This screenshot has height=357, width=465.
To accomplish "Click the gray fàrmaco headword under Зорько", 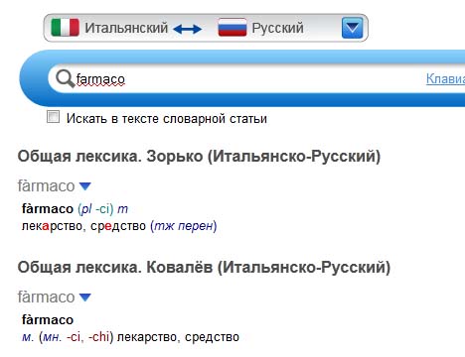I will point(46,186).
